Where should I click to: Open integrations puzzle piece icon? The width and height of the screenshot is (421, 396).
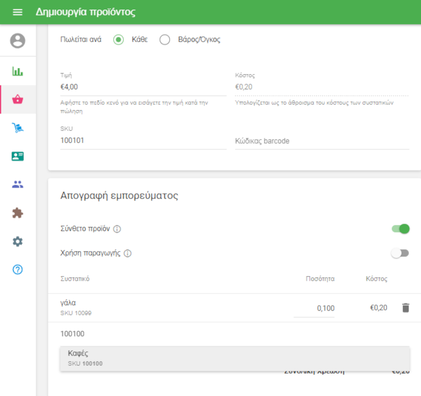pos(18,213)
